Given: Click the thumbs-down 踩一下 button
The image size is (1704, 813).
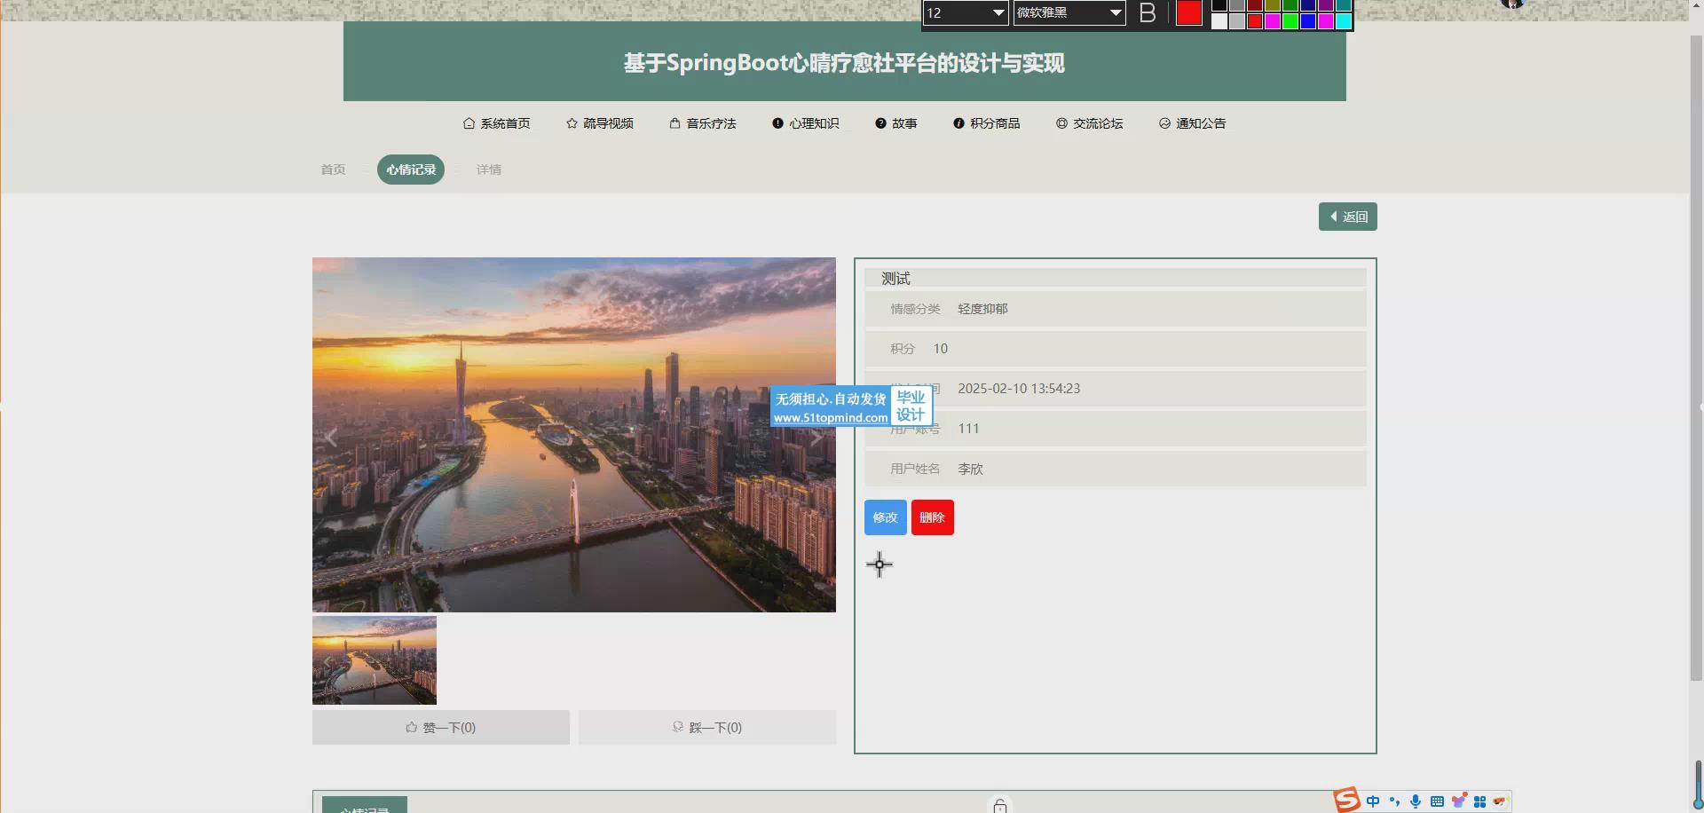Looking at the screenshot, I should pos(706,727).
